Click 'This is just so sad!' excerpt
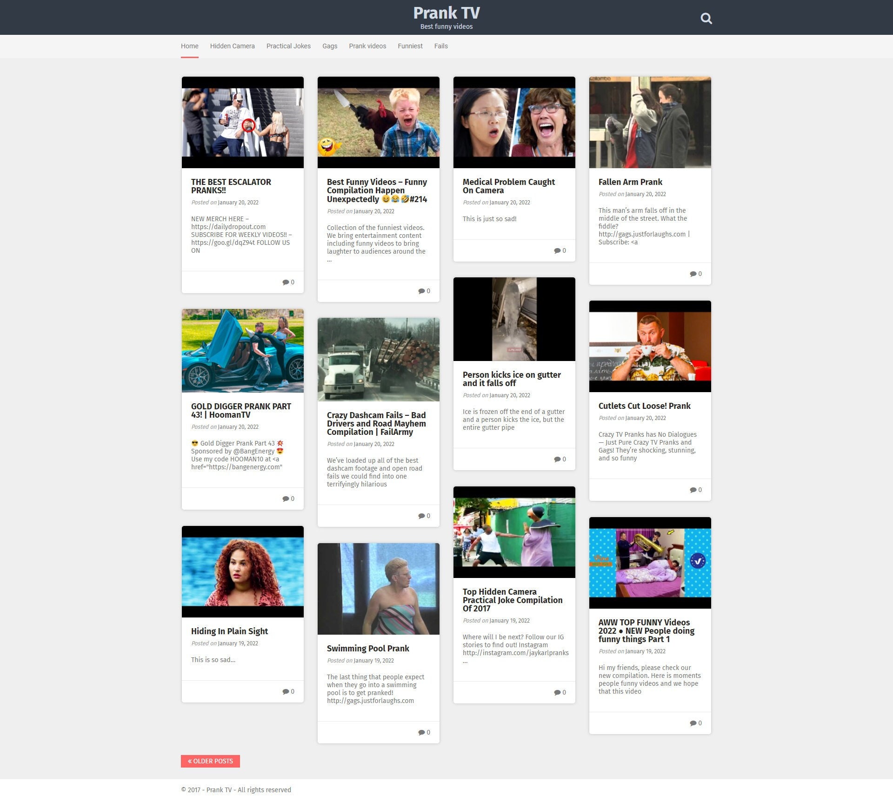893x801 pixels. [x=490, y=219]
